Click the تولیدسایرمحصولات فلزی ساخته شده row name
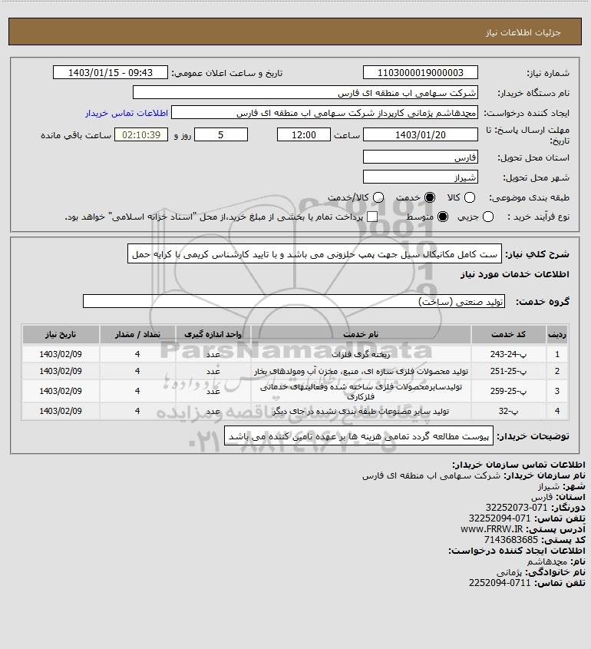 click(361, 391)
